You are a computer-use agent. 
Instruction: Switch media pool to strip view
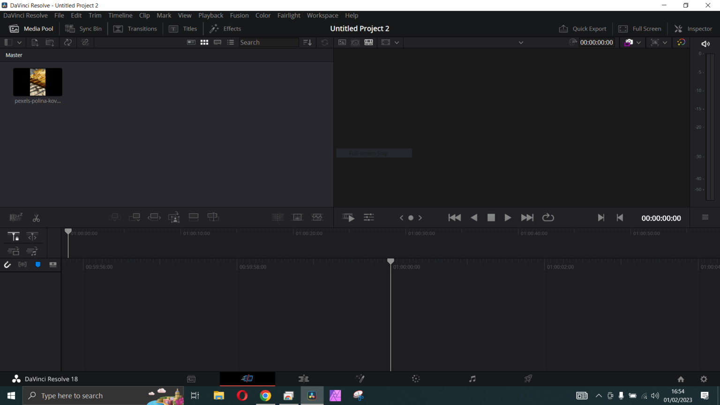pos(217,42)
